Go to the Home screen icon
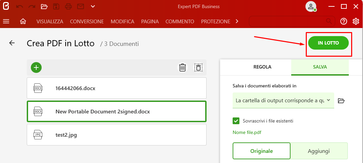Screen dimensions: 363x163 point(23,22)
